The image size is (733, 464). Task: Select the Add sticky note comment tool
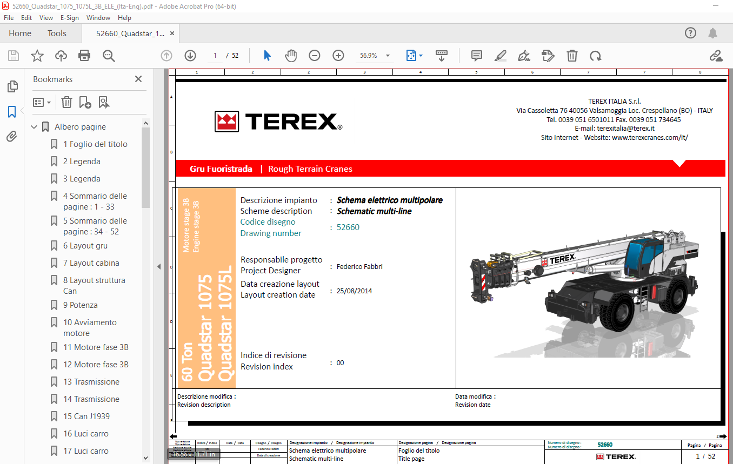click(476, 55)
